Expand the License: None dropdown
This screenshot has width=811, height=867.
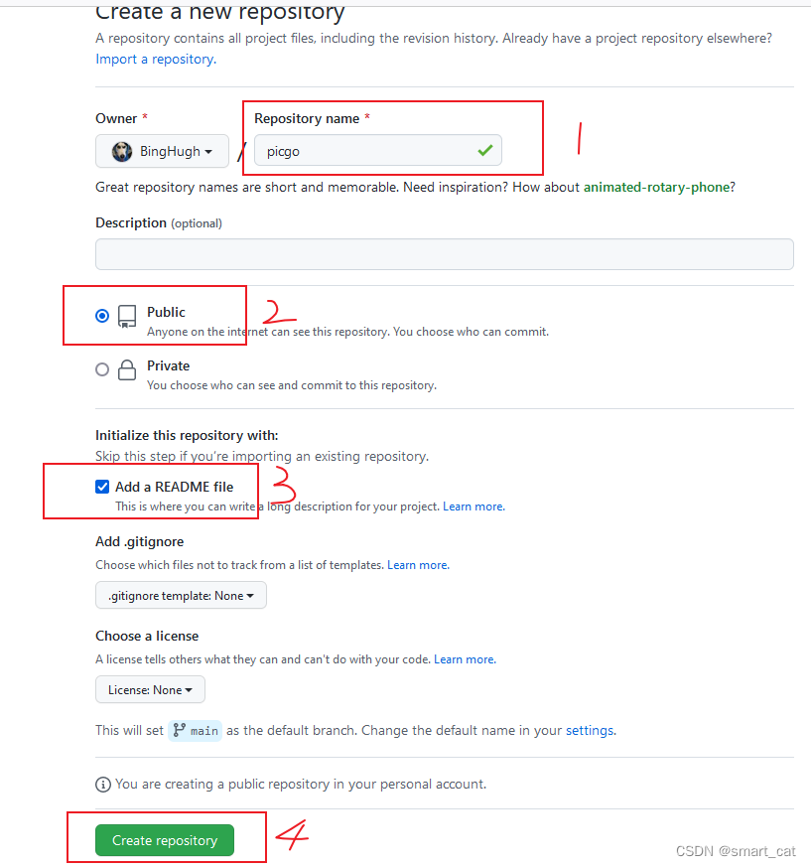150,689
